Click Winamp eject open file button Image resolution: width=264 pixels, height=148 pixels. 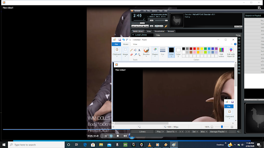[151, 26]
